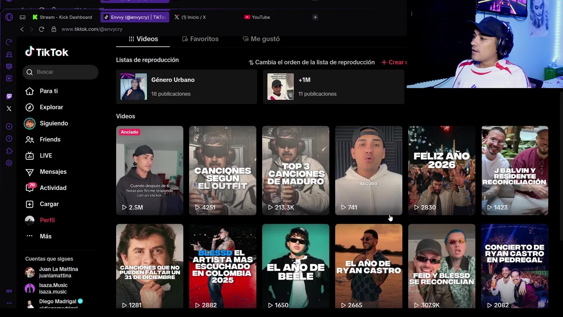Open History clock icon in the sidebar
The width and height of the screenshot is (563, 317).
tap(9, 139)
